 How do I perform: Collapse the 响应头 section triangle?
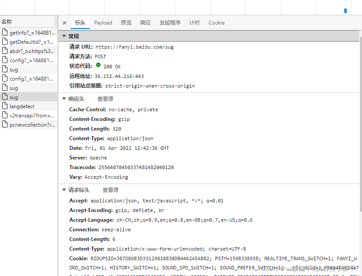pos(64,99)
